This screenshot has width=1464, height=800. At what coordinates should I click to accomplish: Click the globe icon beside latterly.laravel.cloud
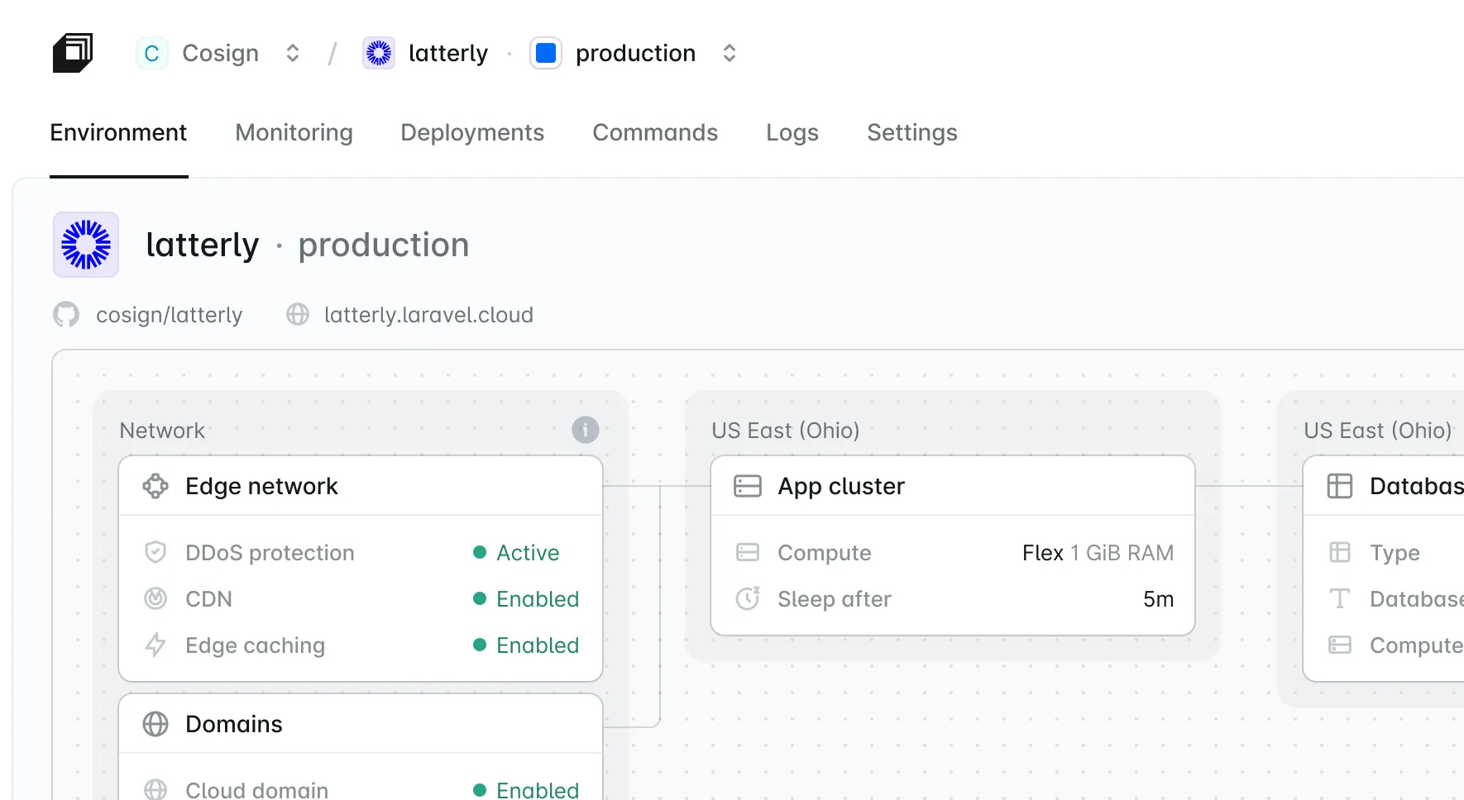tap(298, 315)
